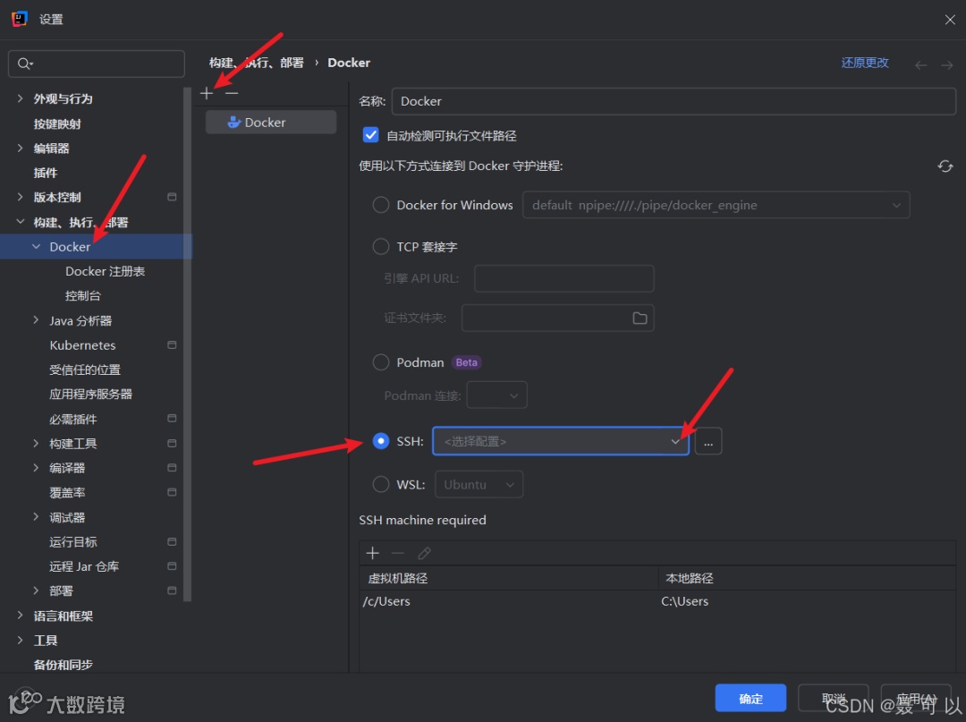The height and width of the screenshot is (722, 966).
Task: Click the project-level icon next to 远程 Jar 仓库
Action: click(172, 566)
